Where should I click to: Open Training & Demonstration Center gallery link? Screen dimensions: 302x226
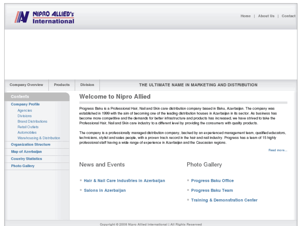[x=224, y=200]
